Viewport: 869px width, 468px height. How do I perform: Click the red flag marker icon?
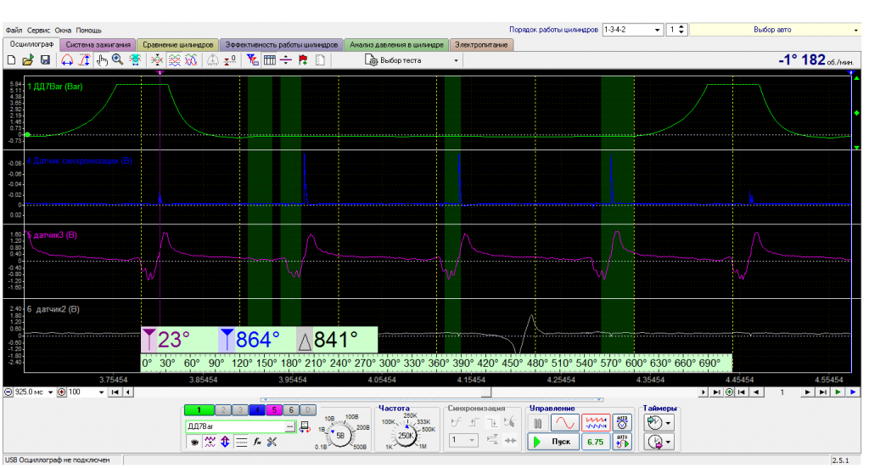303,60
